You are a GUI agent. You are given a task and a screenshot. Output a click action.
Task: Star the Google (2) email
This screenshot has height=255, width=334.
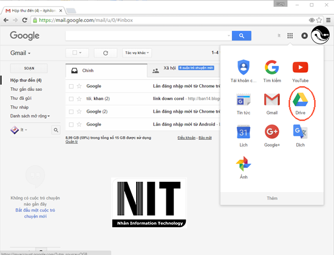(x=79, y=111)
